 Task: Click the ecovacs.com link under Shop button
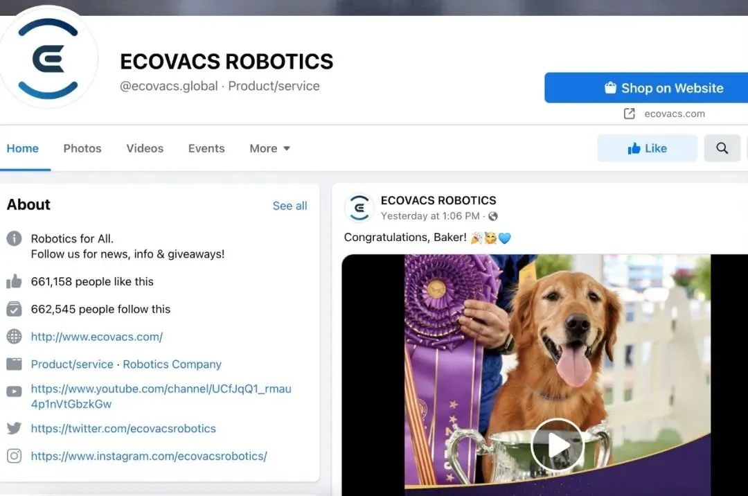pos(675,114)
